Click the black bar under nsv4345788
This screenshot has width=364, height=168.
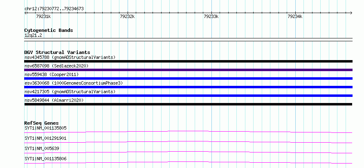click(x=188, y=61)
